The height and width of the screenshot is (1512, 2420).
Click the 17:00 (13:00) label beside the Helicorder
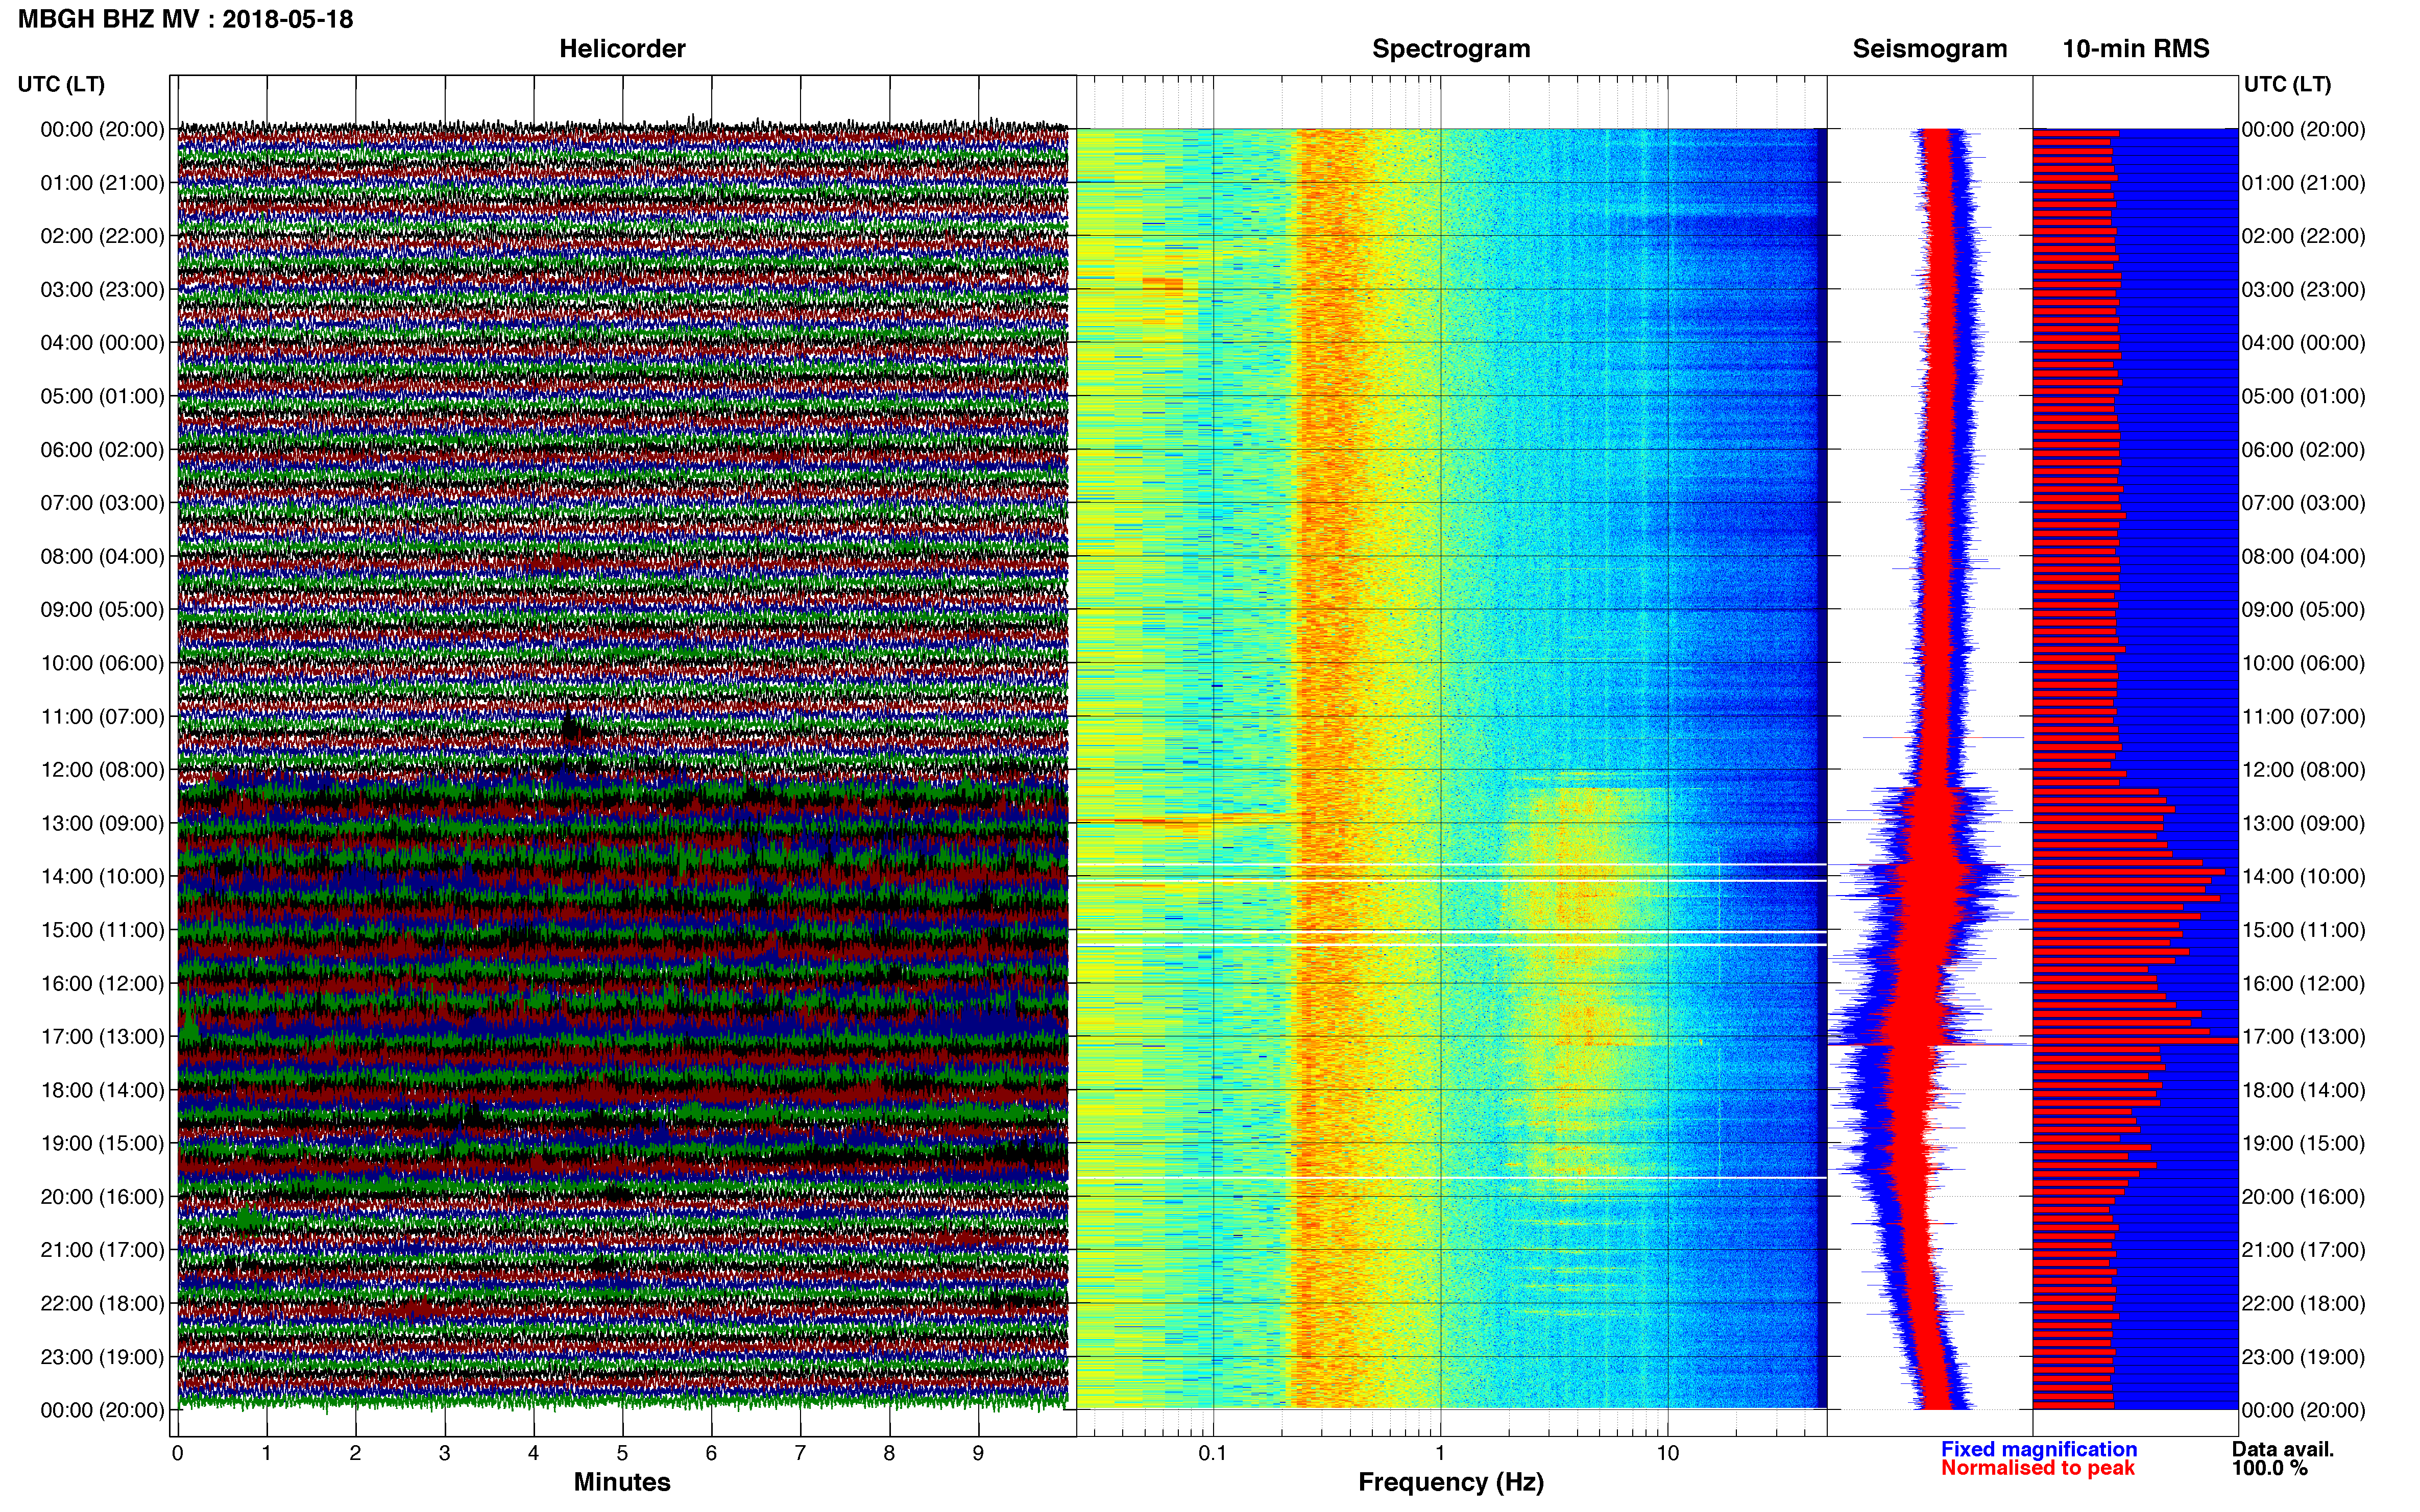point(102,1037)
